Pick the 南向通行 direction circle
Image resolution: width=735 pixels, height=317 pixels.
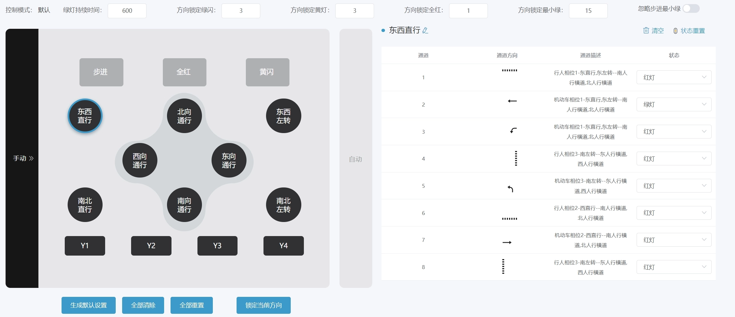[184, 205]
